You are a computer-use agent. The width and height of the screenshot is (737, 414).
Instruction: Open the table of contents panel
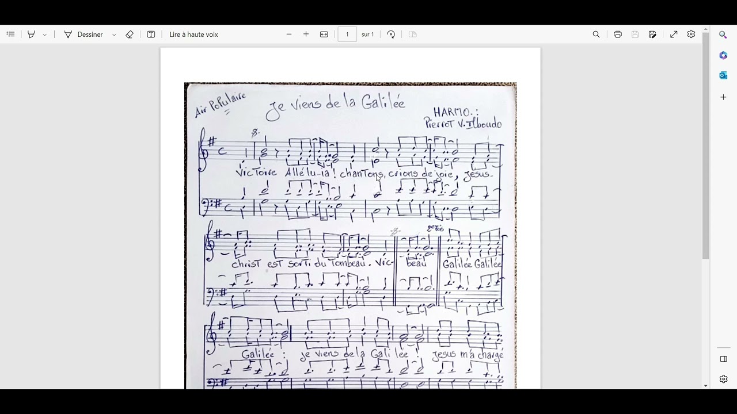[10, 34]
